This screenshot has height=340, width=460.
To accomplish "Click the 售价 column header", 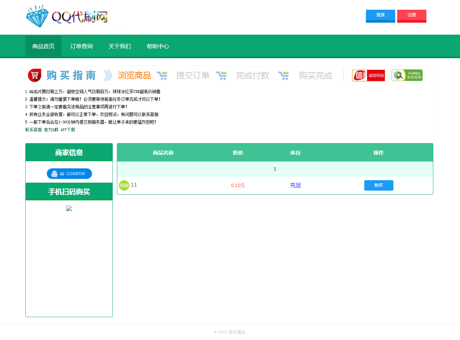I will point(238,152).
